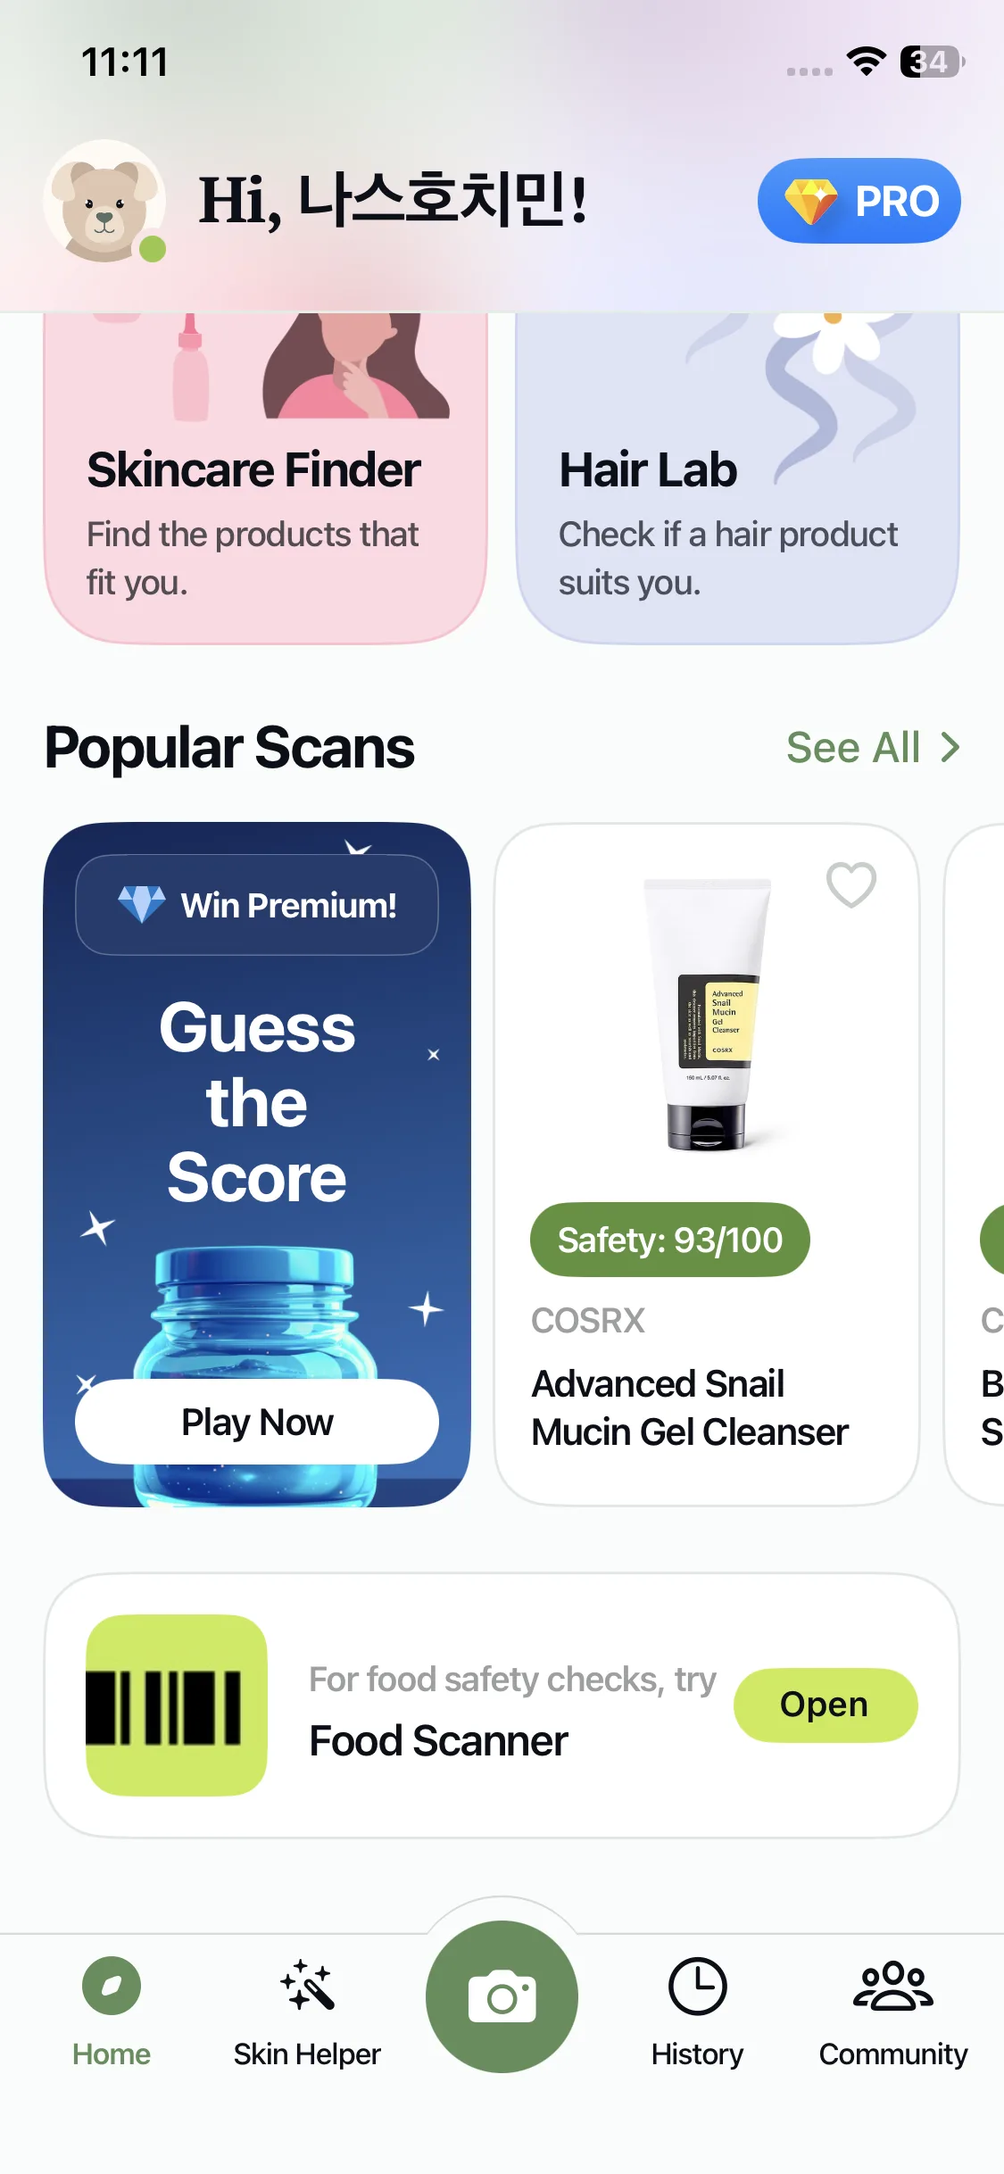Open the Hair Lab card
Screen dimensions: 1004x2174
pyautogui.click(x=737, y=477)
